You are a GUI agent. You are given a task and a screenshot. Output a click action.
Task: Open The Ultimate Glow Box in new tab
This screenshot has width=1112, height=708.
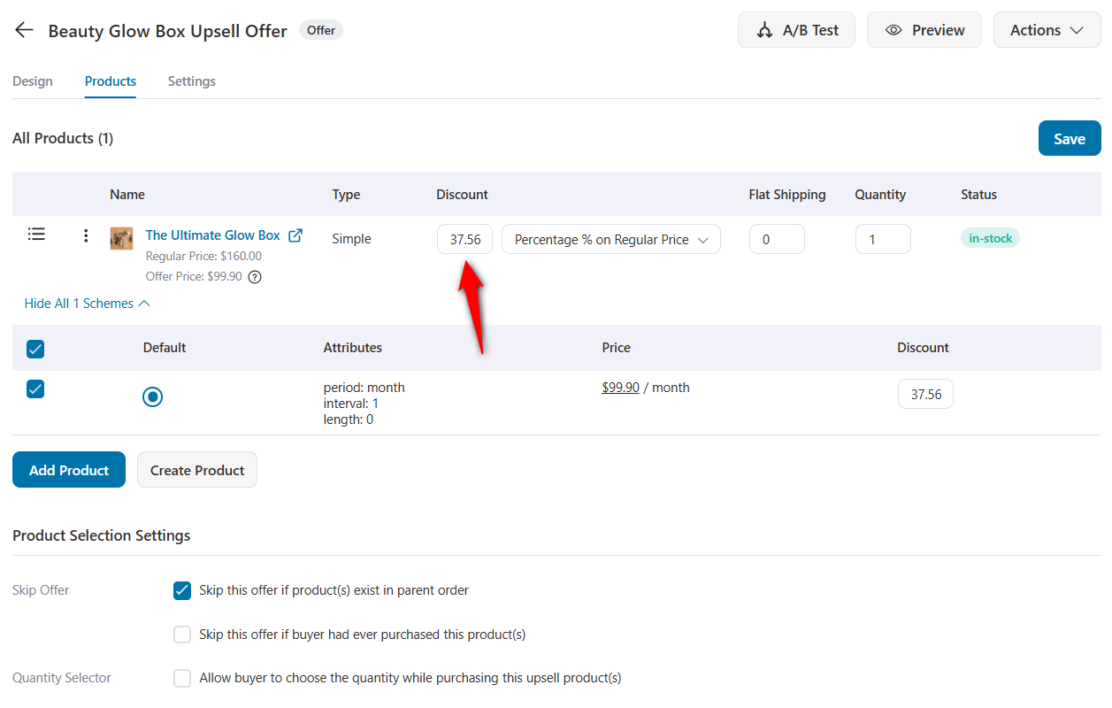click(295, 235)
